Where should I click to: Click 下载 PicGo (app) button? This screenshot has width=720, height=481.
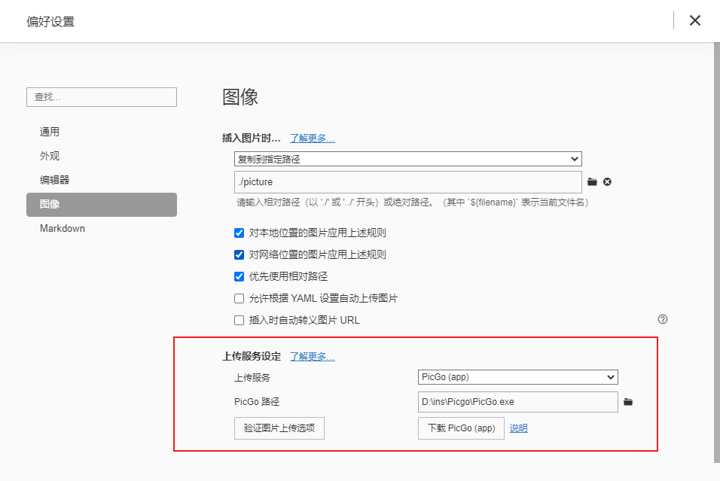pos(461,428)
